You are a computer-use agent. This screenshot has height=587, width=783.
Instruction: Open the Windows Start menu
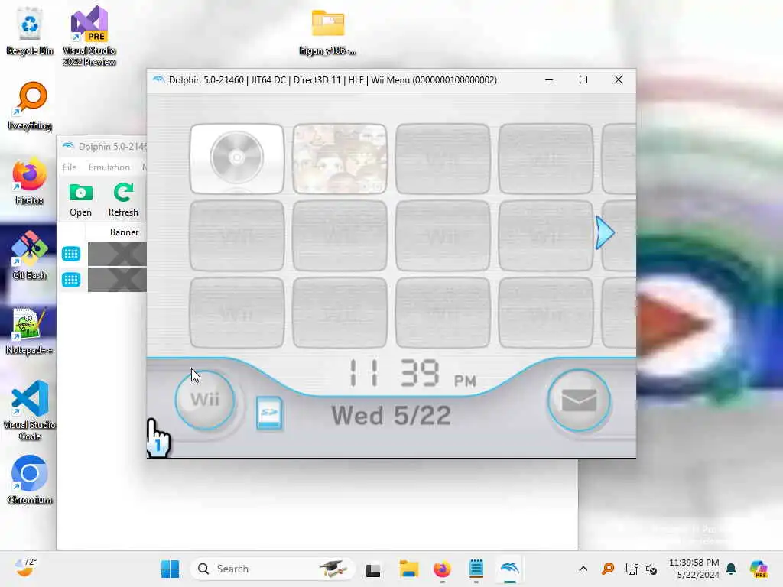tap(170, 569)
